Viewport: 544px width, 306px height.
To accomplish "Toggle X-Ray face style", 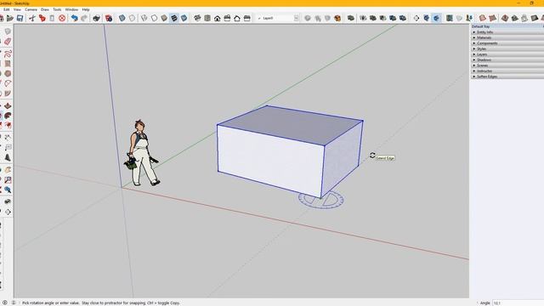I will [122, 18].
